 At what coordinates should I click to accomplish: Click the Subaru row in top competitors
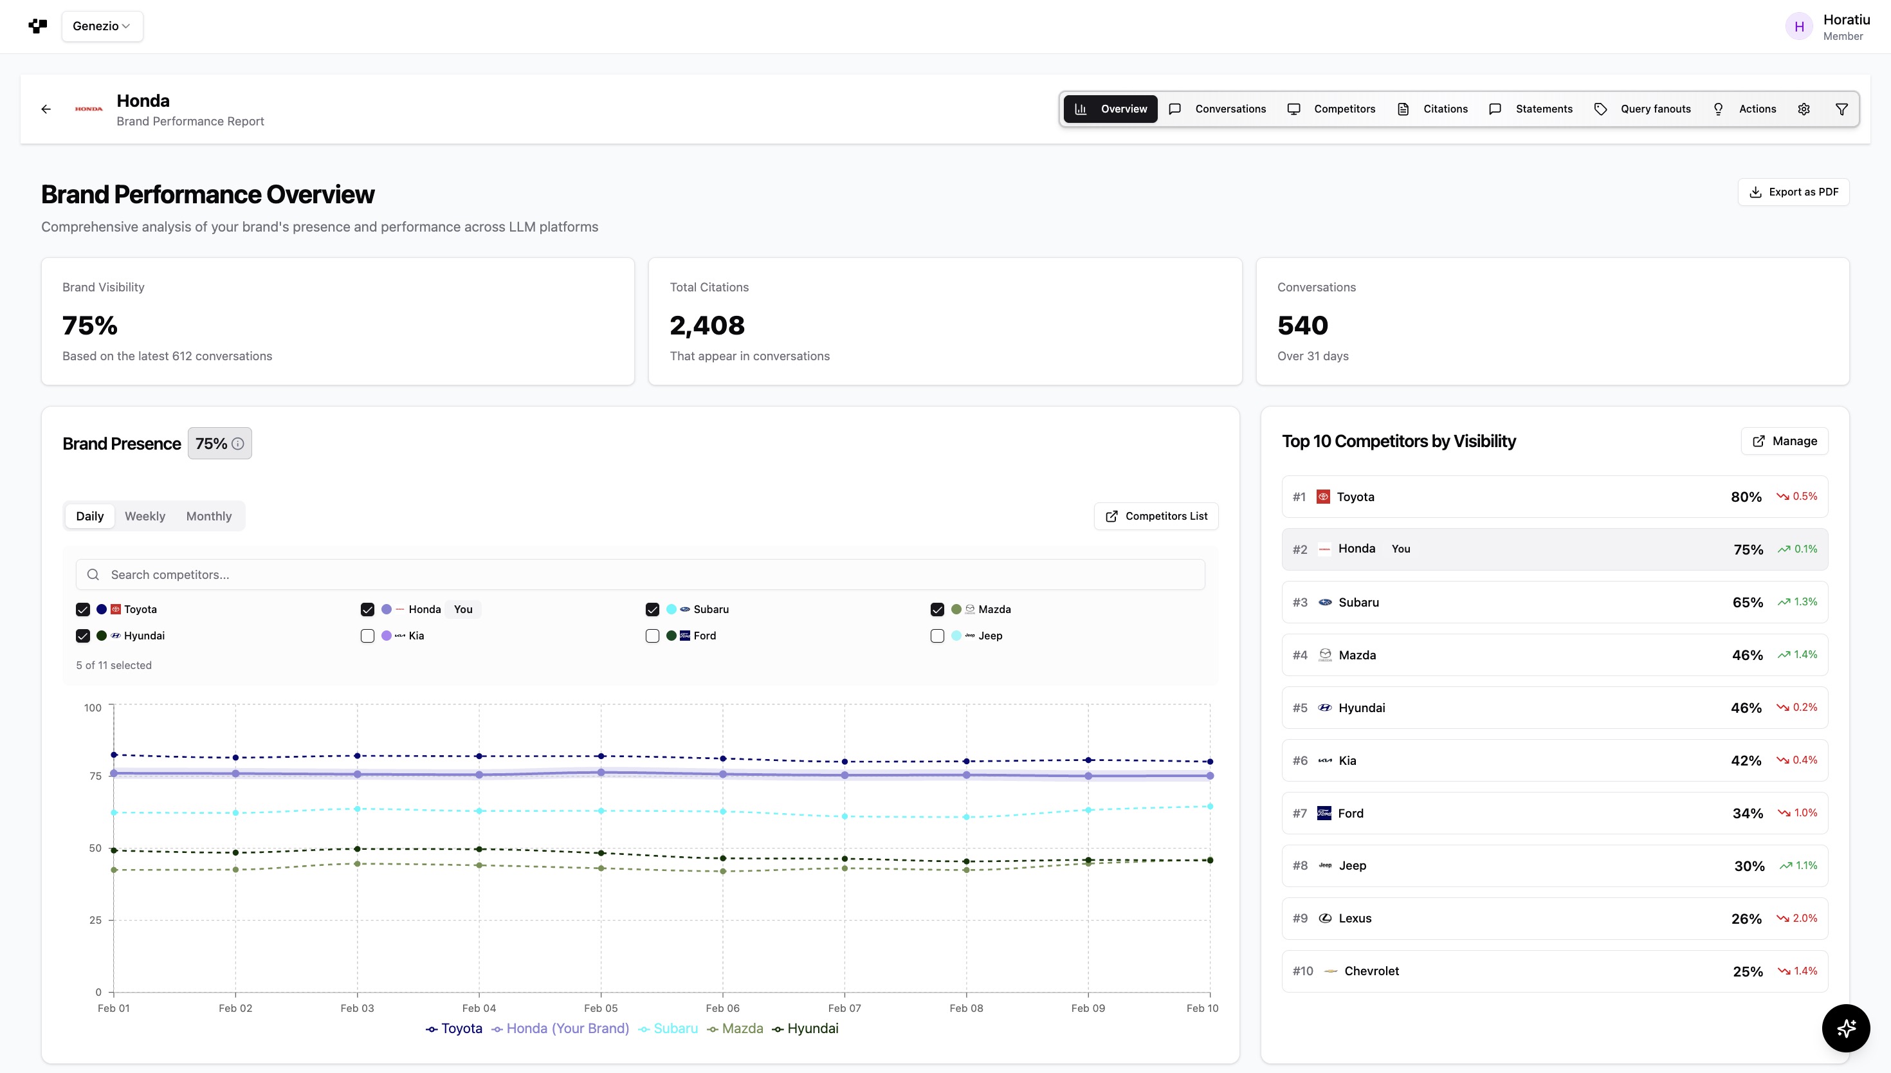1555,602
